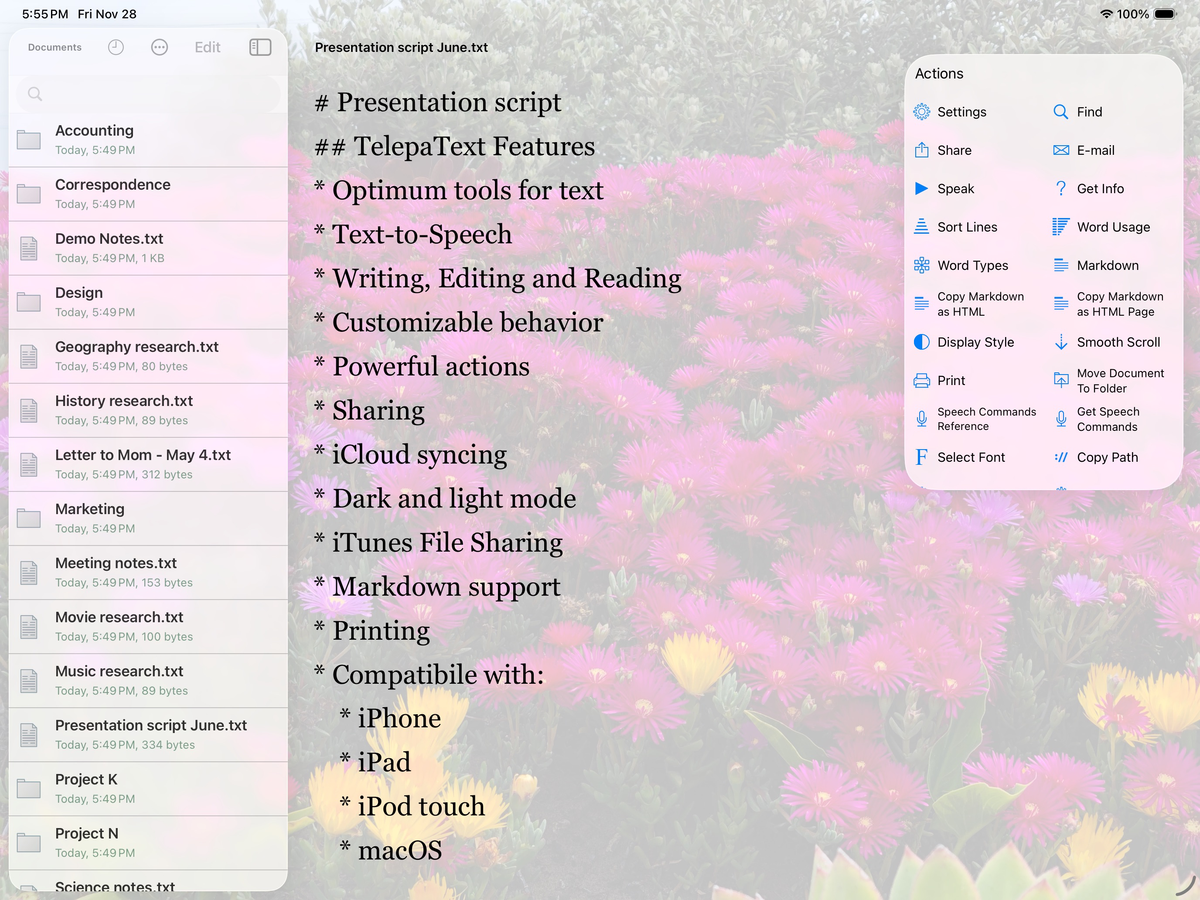Viewport: 1200px width, 900px height.
Task: Click Copy Markdown as HTML Page icon
Action: point(1060,304)
